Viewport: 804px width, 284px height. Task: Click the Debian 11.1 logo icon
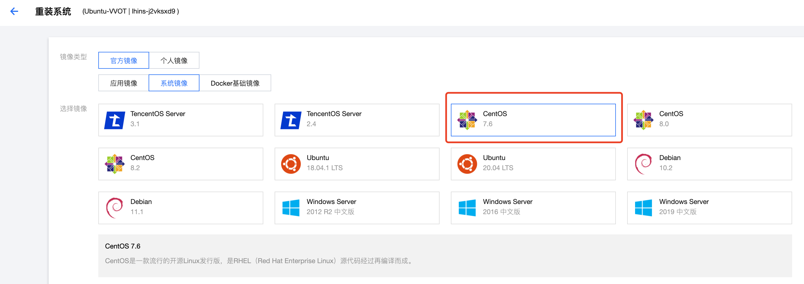[114, 207]
